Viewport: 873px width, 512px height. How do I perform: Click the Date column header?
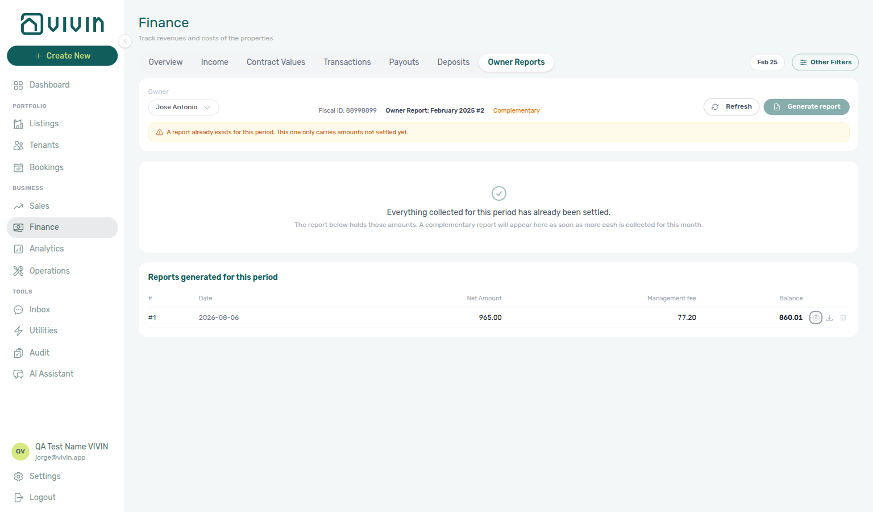click(205, 299)
